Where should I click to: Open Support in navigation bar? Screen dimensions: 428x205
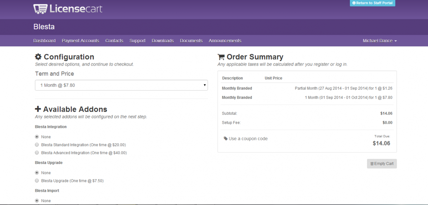coord(137,41)
